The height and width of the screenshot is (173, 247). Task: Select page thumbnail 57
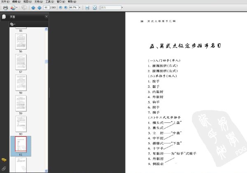point(21,62)
